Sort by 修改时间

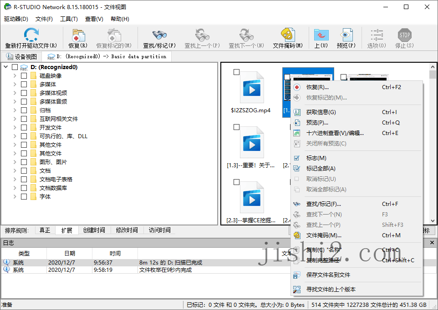(x=127, y=230)
